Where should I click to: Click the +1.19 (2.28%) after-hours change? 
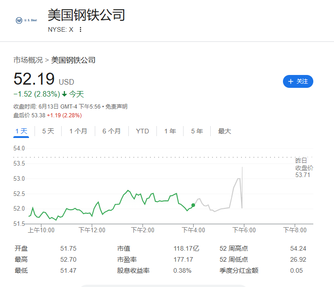64,115
